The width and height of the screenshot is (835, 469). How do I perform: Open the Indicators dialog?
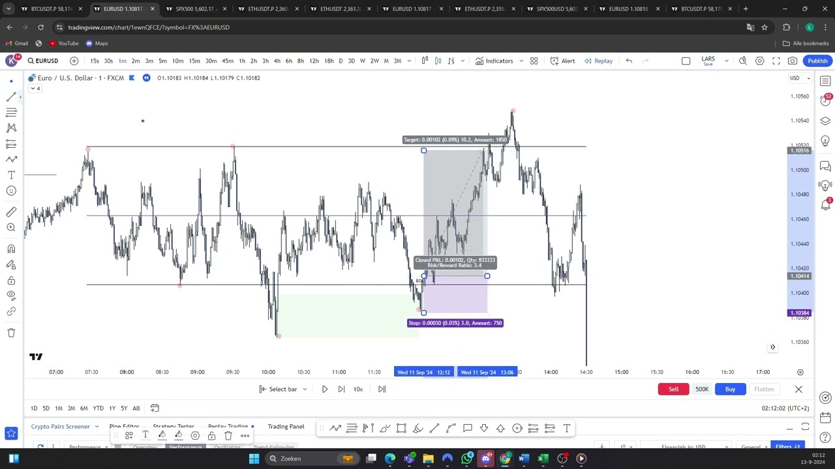494,61
